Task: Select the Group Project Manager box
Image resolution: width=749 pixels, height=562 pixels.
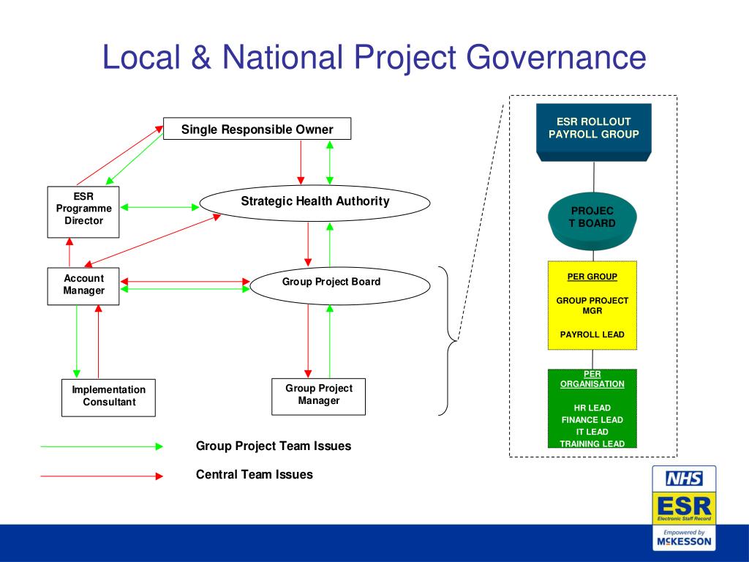Action: (319, 397)
